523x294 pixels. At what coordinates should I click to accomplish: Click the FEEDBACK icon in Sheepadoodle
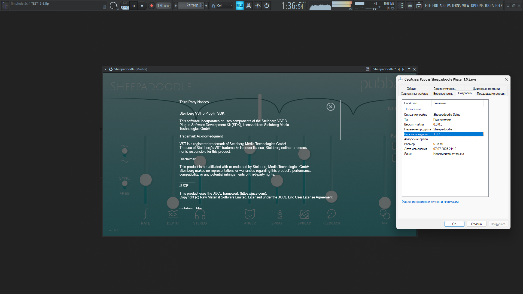point(331,214)
